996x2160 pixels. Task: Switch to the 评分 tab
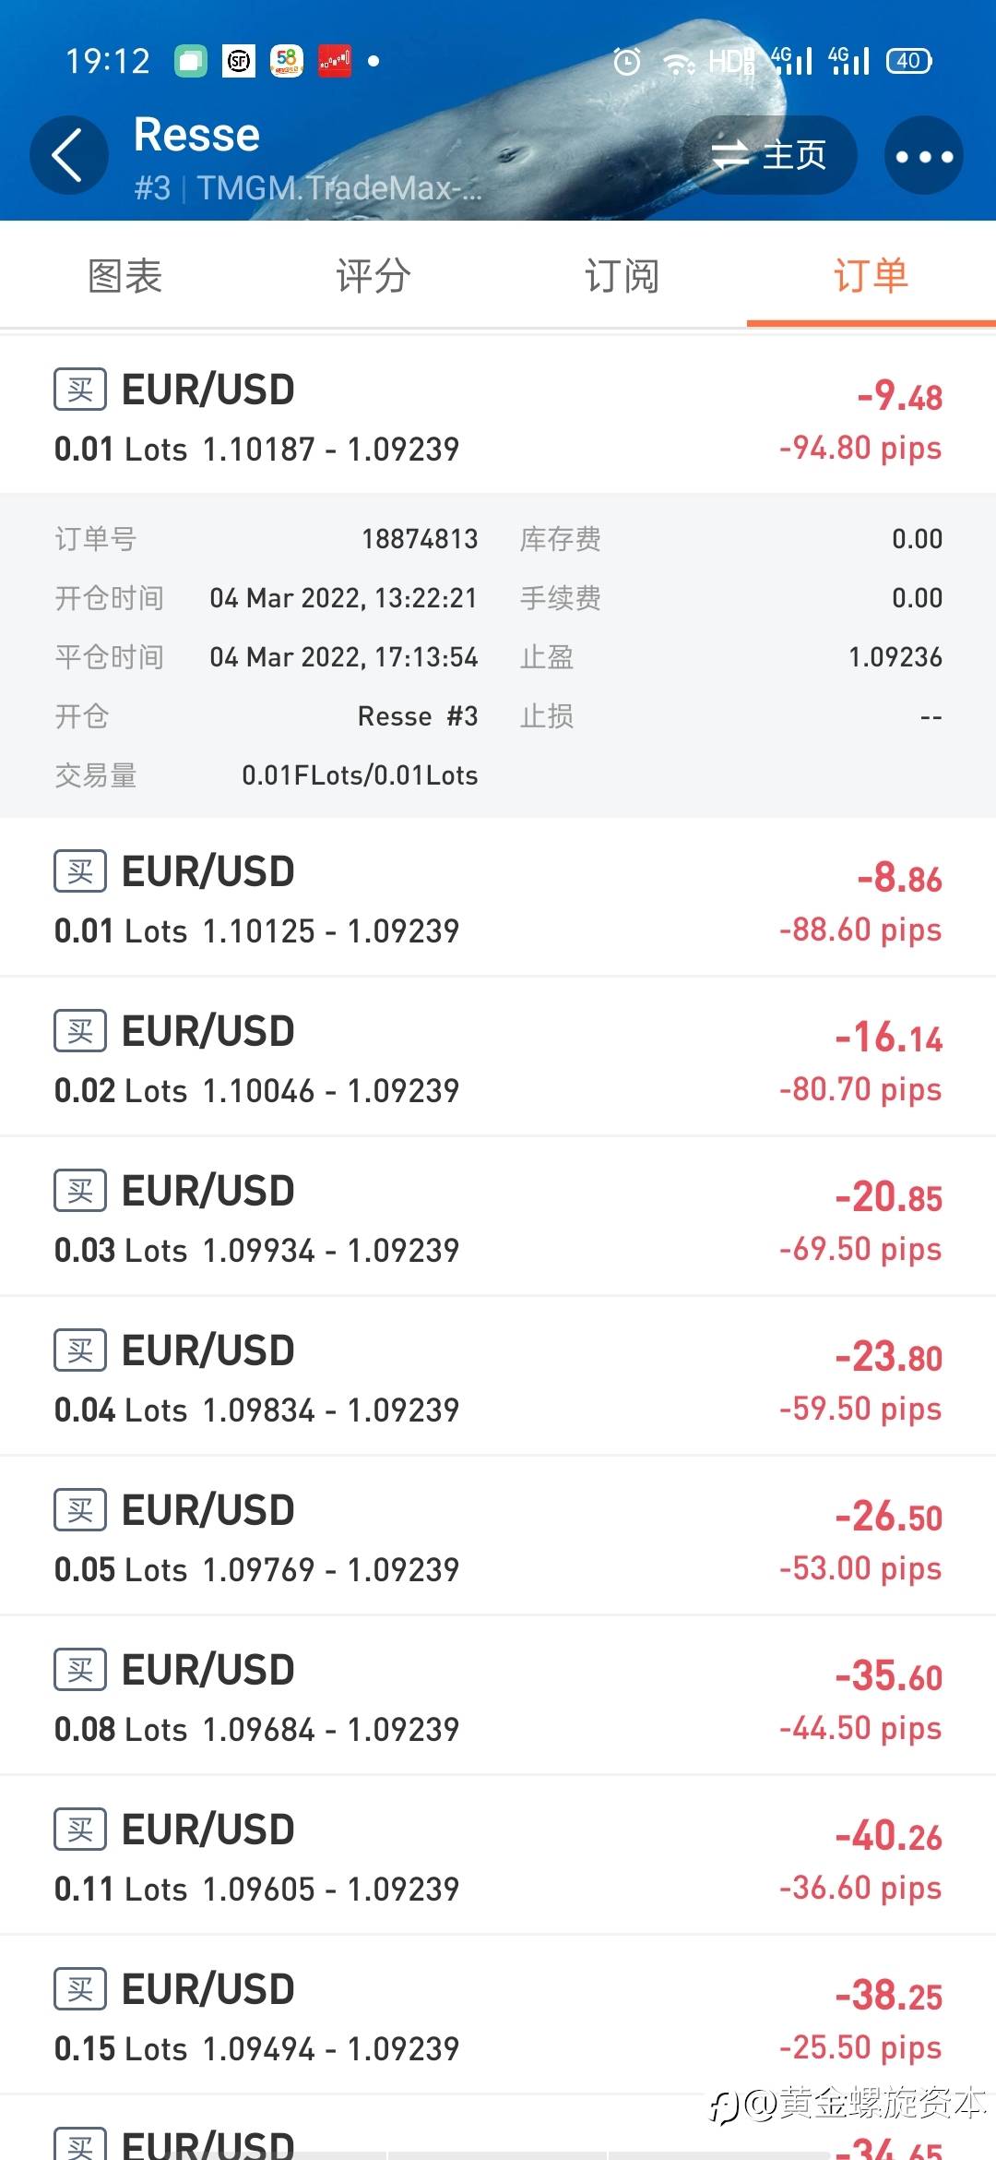tap(373, 276)
